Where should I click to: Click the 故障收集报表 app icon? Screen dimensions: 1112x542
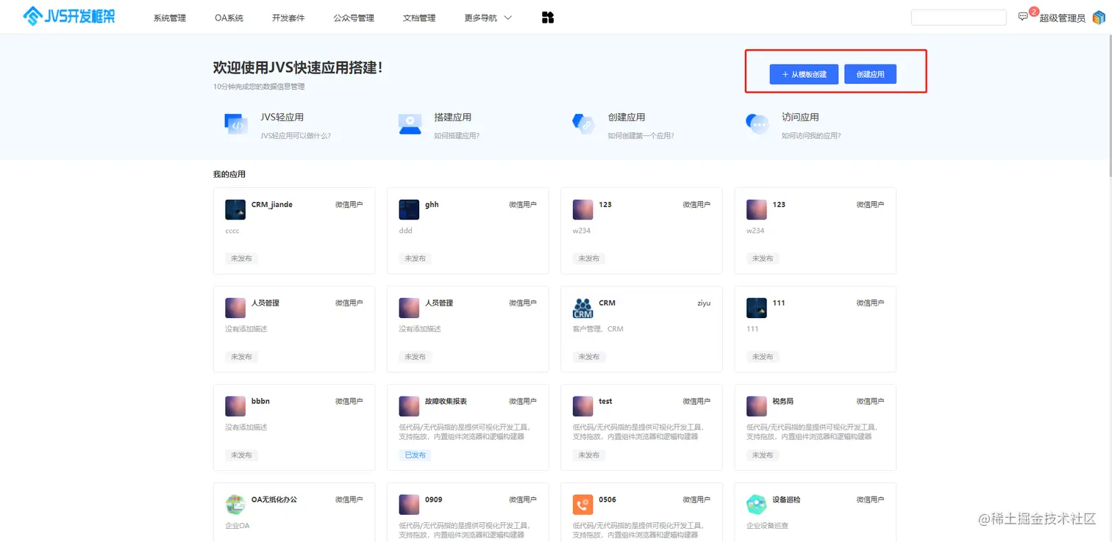pos(409,406)
